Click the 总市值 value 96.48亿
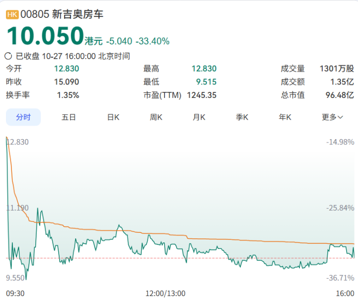This screenshot has height=302, width=358. (x=340, y=95)
